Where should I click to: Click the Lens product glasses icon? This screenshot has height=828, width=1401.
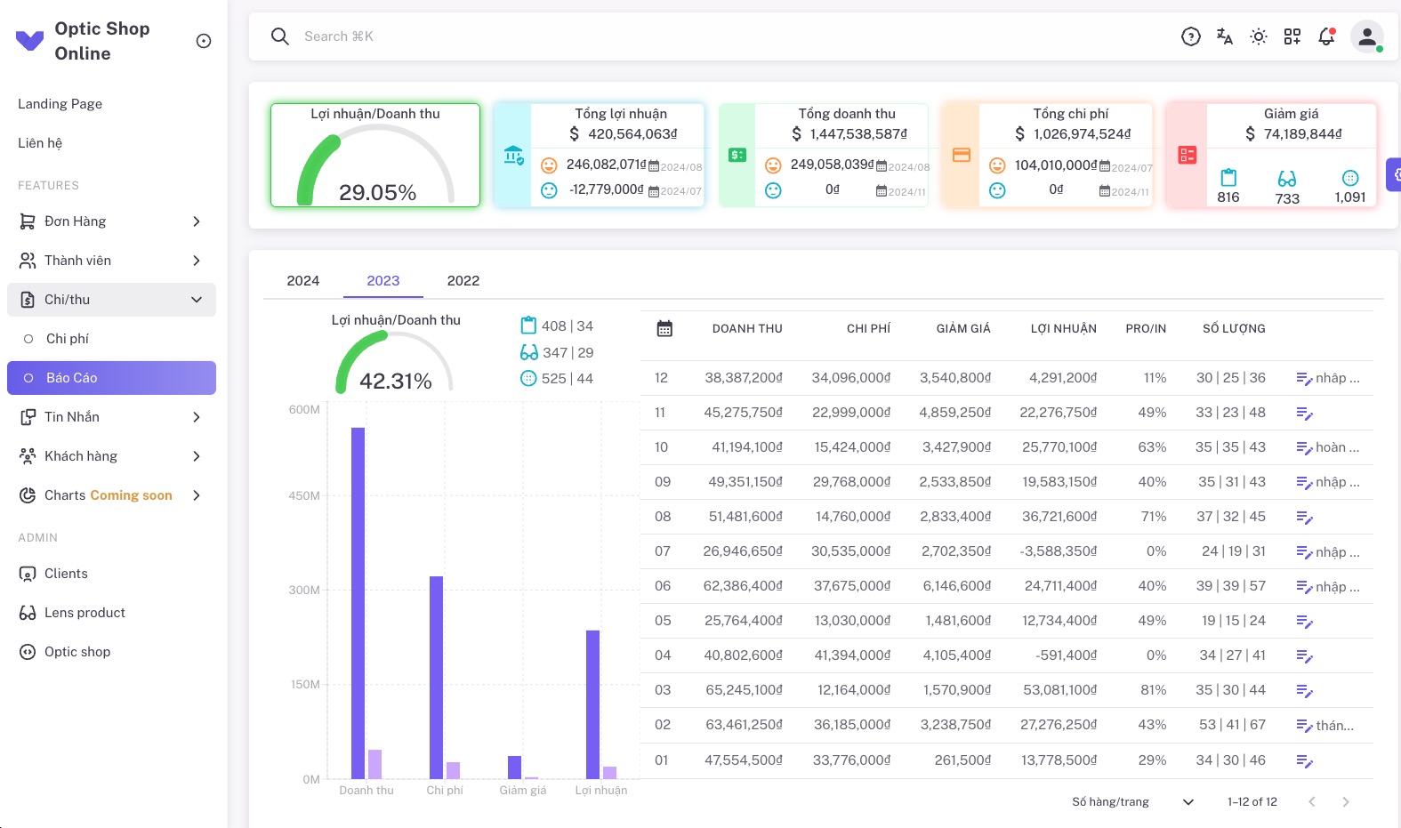(x=28, y=613)
